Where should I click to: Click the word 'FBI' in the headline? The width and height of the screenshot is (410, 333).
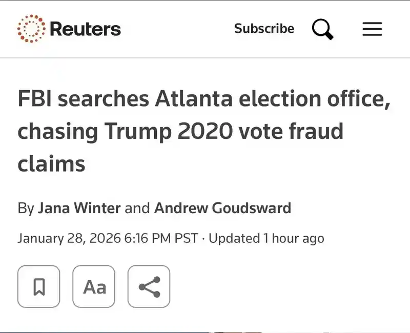click(x=34, y=98)
